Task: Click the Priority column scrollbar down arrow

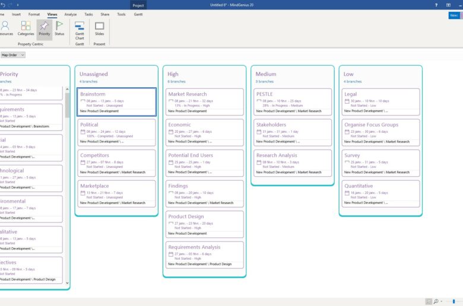Action: tap(67, 282)
